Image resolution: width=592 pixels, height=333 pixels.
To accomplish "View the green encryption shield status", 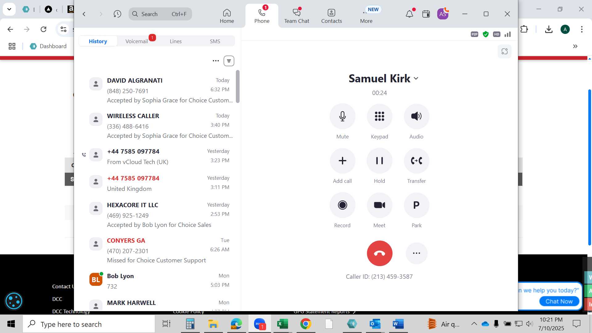I will tap(486, 34).
